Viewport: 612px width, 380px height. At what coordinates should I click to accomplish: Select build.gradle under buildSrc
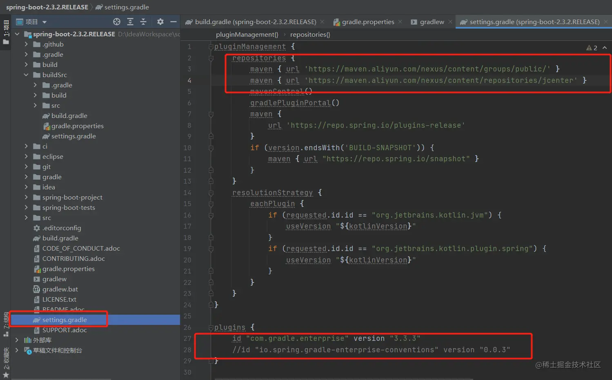tap(65, 116)
